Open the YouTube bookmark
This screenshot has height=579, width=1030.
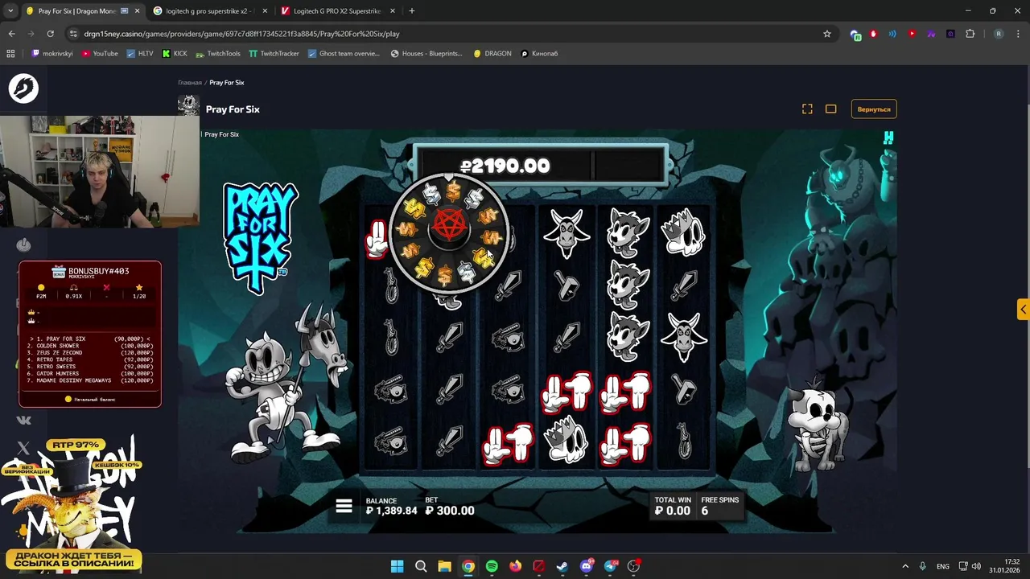(x=100, y=54)
